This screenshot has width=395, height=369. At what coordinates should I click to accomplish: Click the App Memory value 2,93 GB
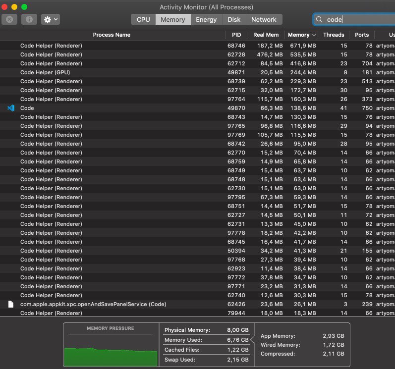coord(333,336)
